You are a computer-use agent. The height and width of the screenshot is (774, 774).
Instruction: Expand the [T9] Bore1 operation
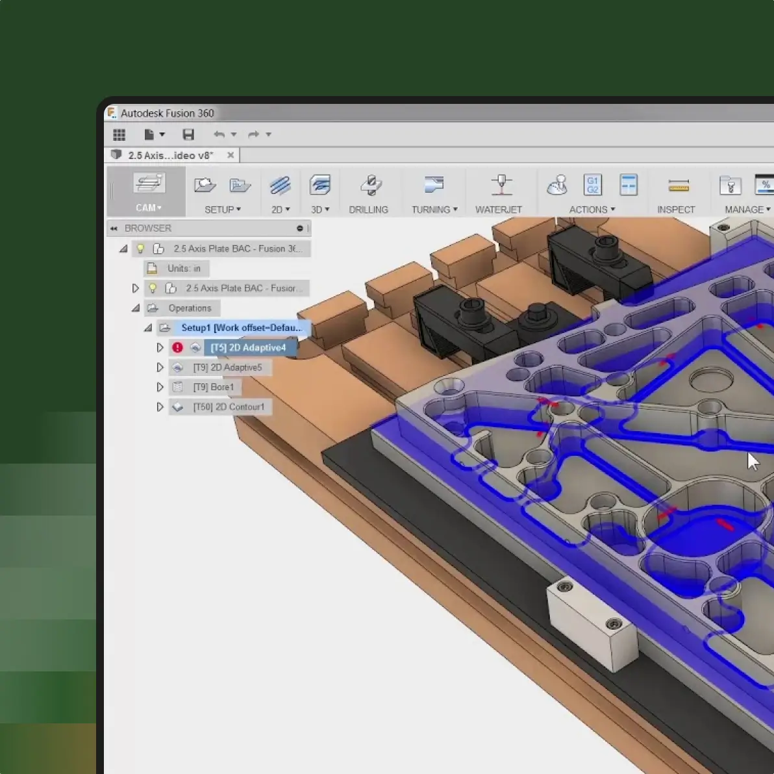(160, 387)
